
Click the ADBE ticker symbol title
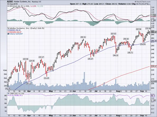(x=10, y=2)
